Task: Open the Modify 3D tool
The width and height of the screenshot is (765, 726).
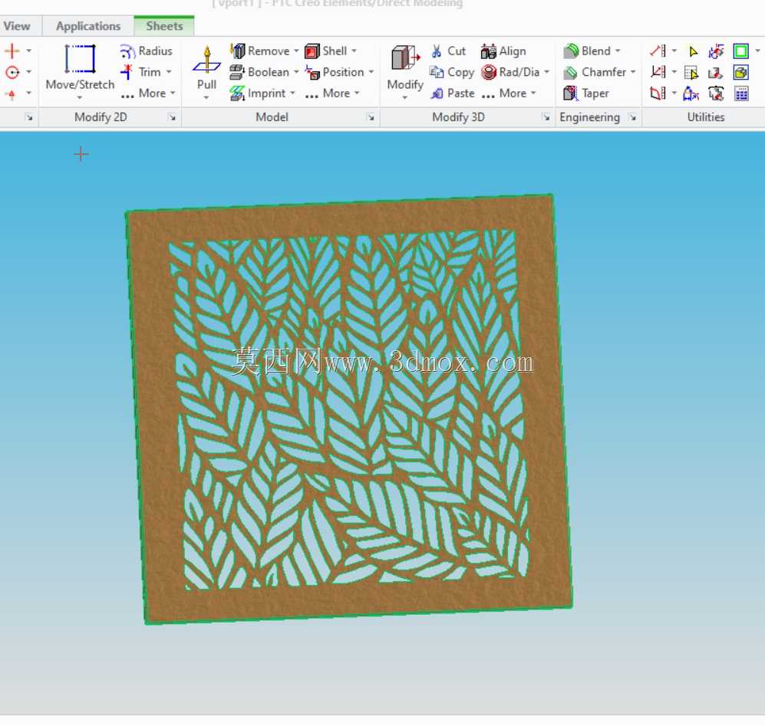Action: 405,71
